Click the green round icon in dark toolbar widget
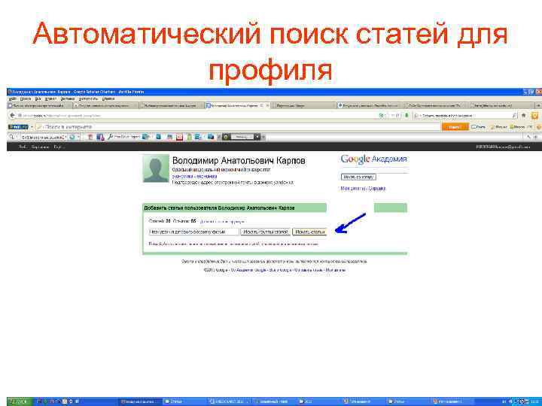Screen dimensions: 542x406 click(226, 137)
